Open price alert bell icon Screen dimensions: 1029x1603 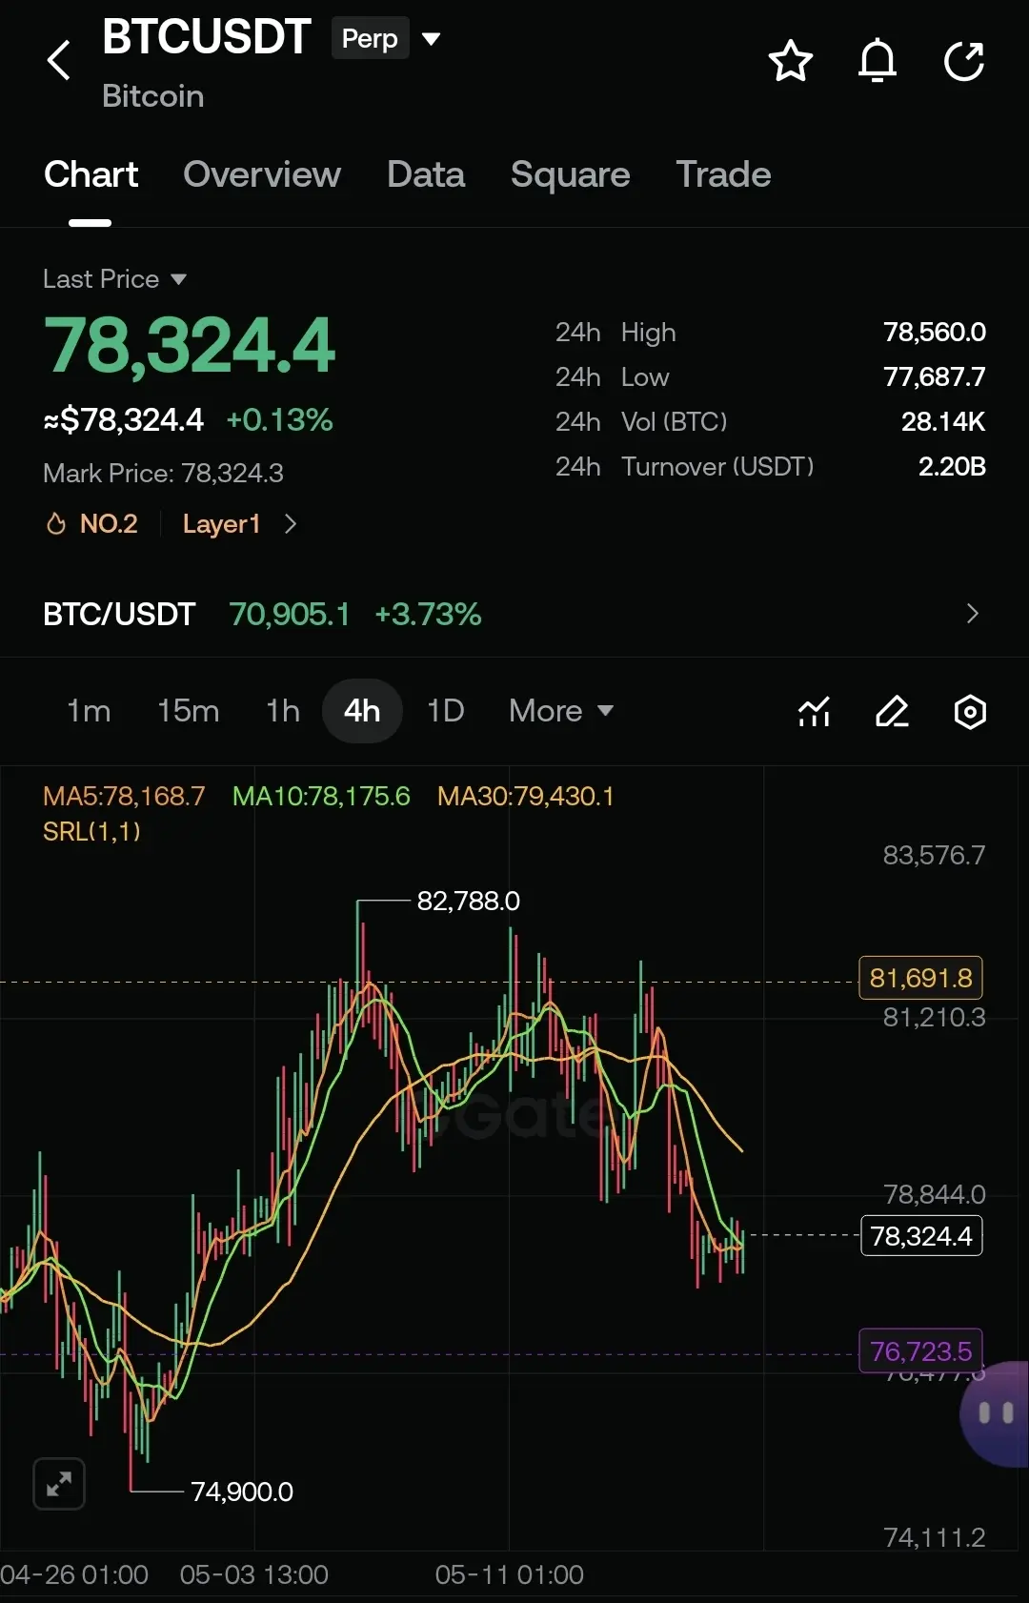click(x=878, y=61)
